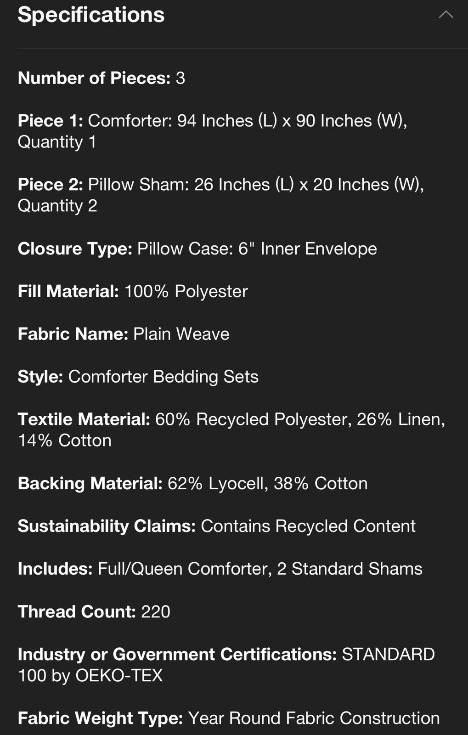Tap the Includes Full/Queen Comforter line
The height and width of the screenshot is (735, 468).
pyautogui.click(x=220, y=569)
